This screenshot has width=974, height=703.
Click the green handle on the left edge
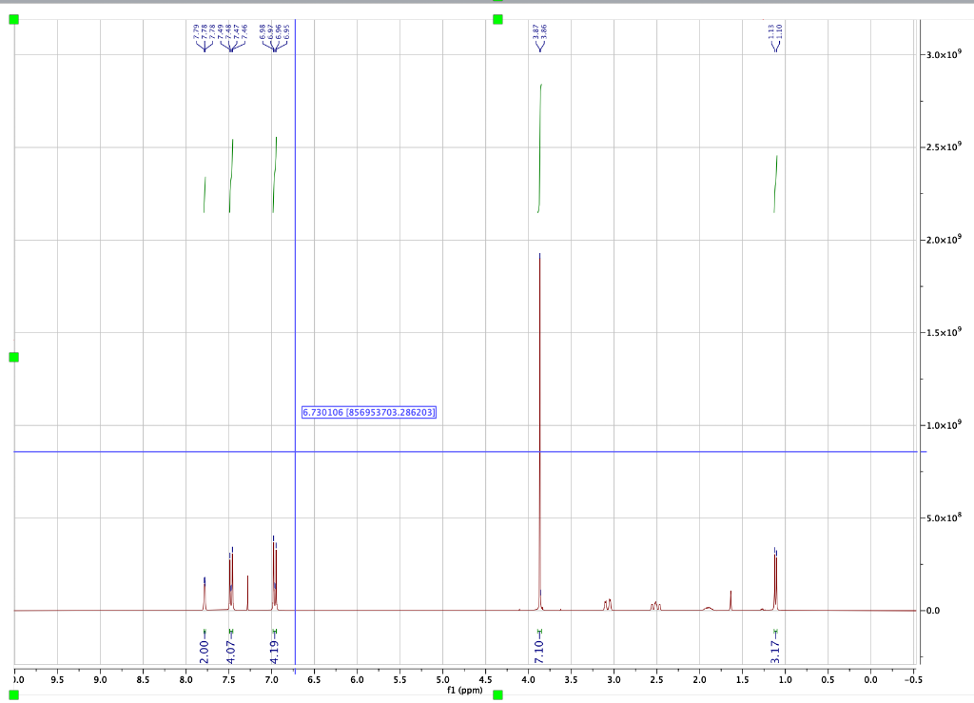tap(12, 358)
